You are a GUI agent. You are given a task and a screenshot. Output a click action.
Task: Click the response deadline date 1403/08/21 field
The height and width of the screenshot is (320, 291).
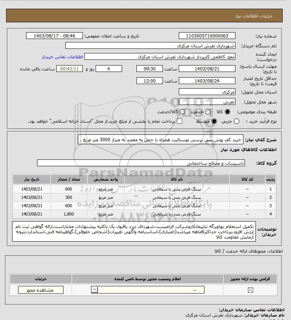pyautogui.click(x=207, y=69)
